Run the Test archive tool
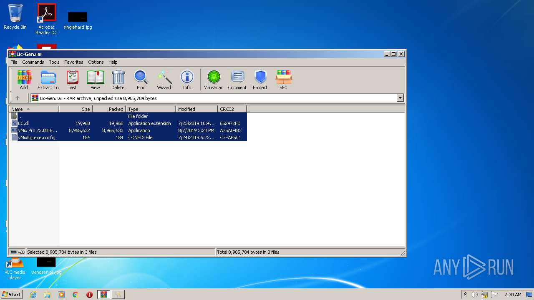 (72, 80)
